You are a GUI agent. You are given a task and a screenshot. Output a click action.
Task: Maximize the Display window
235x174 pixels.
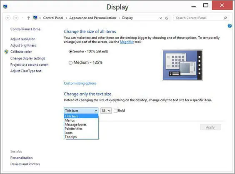(x=206, y=6)
